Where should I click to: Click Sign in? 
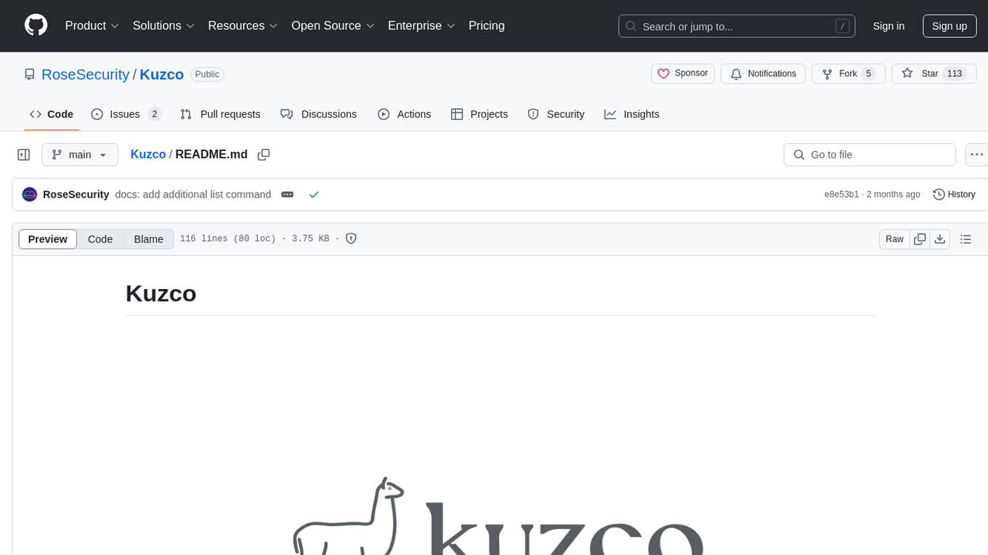coord(888,26)
